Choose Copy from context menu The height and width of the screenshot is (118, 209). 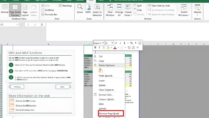109,61
